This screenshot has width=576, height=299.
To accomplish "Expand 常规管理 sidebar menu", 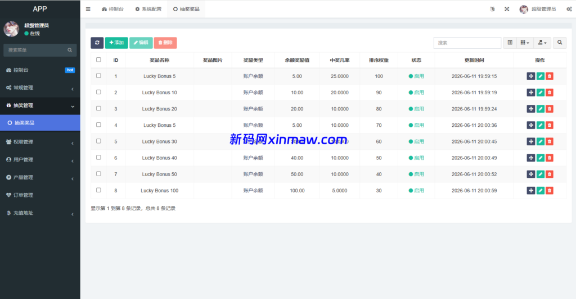I will click(x=40, y=88).
